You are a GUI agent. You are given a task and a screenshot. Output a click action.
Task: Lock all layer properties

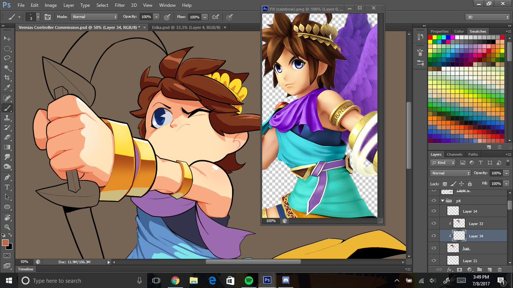point(470,183)
